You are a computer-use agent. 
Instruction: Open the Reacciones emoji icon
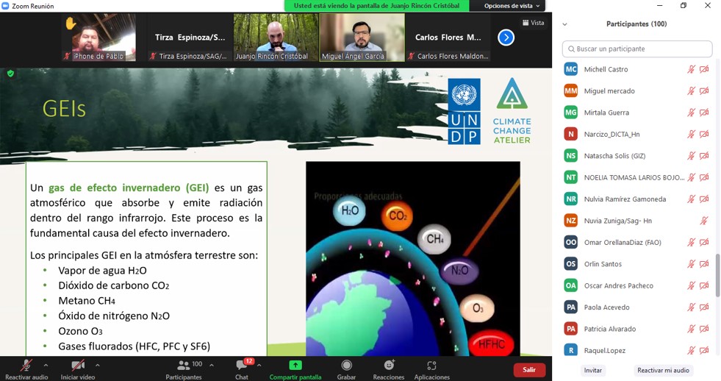[389, 366]
